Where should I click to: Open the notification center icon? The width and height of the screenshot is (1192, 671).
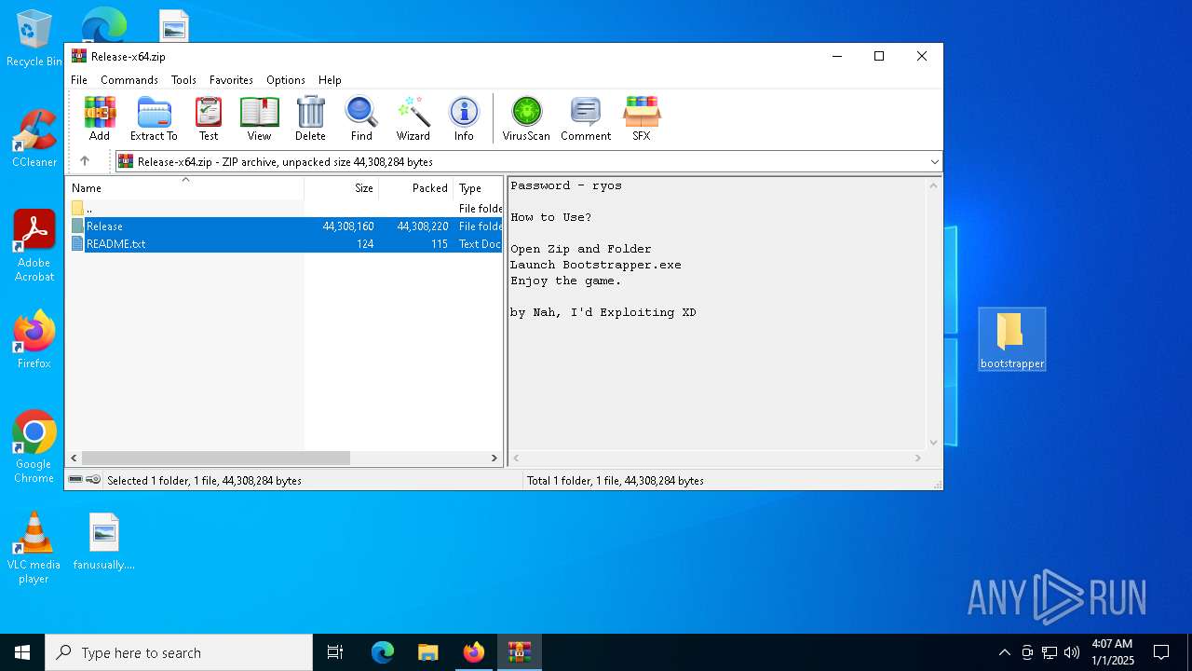pyautogui.click(x=1161, y=652)
